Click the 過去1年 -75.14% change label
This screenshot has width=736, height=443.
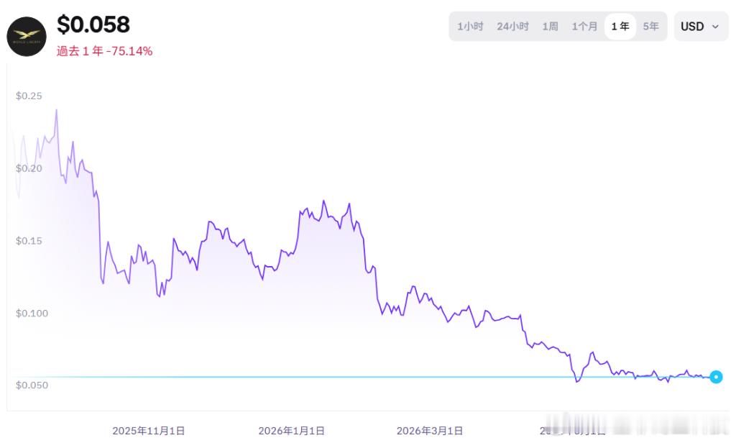point(104,51)
